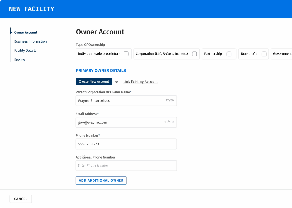Click the New Facility header title
292x208 pixels.
(x=32, y=9)
